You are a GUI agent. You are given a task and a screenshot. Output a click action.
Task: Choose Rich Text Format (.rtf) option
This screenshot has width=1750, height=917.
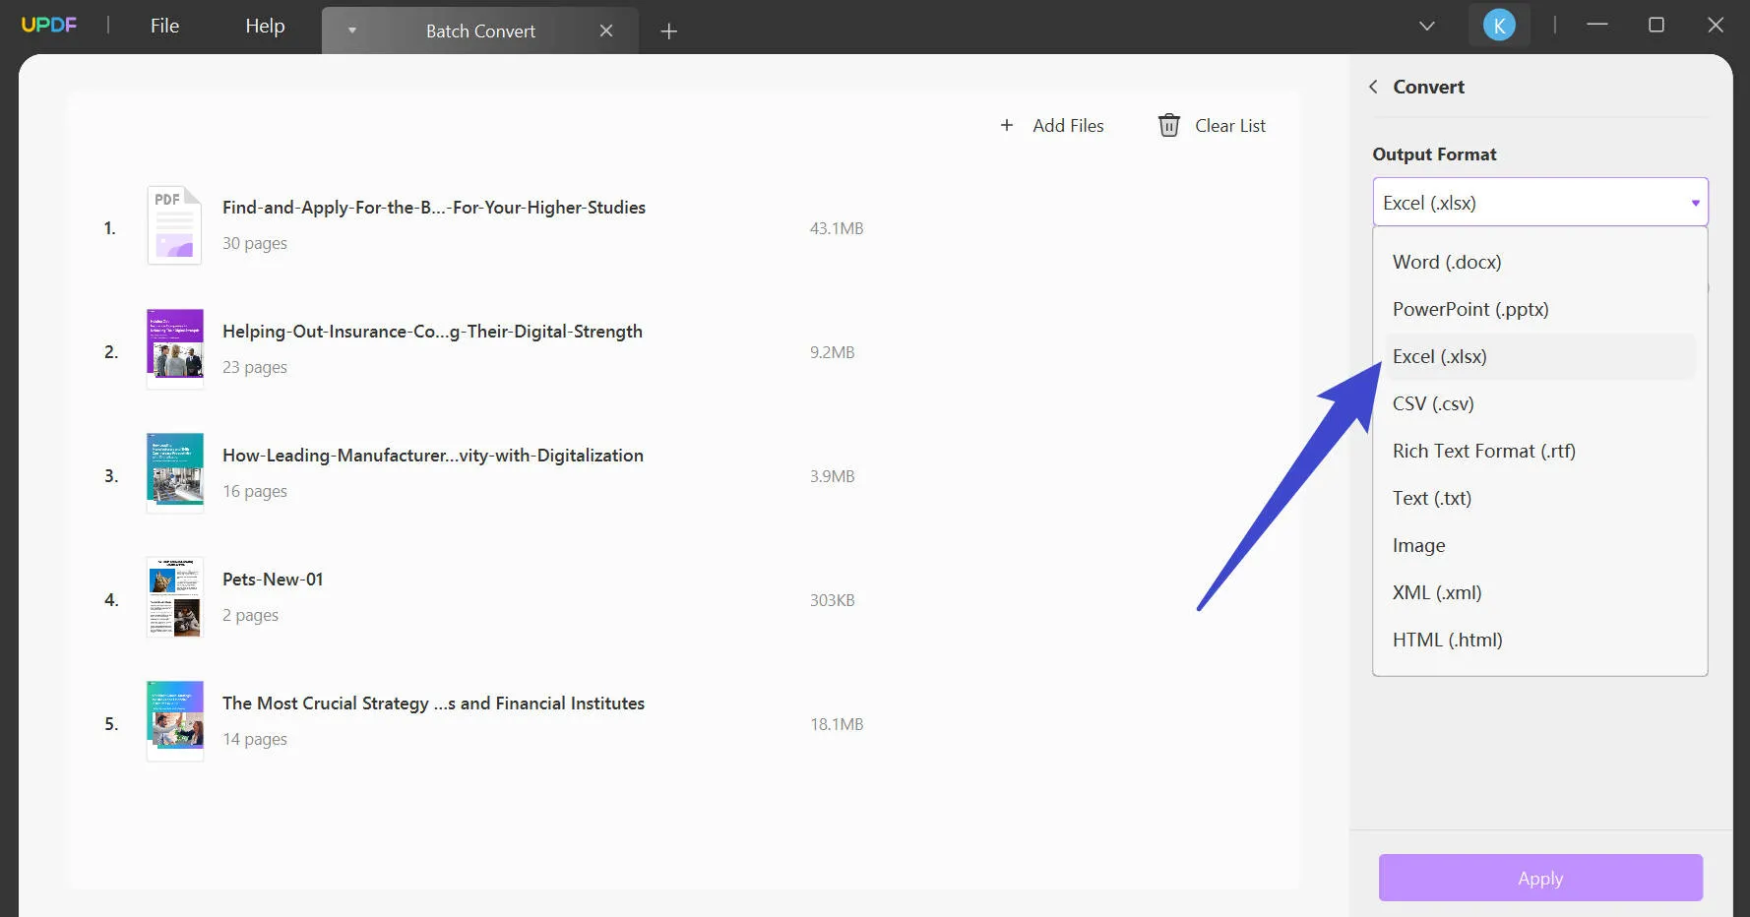(1484, 451)
